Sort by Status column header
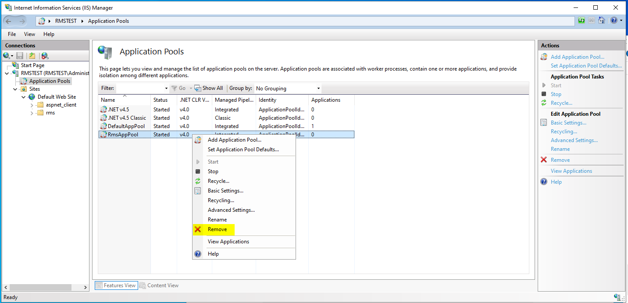 pyautogui.click(x=164, y=100)
